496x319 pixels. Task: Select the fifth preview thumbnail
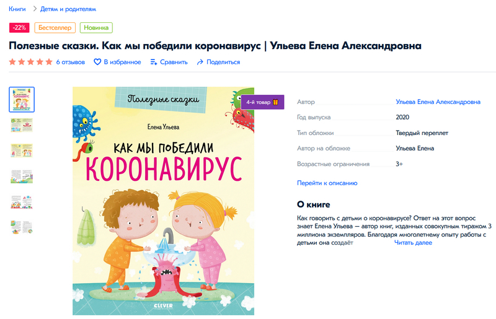tap(22, 202)
